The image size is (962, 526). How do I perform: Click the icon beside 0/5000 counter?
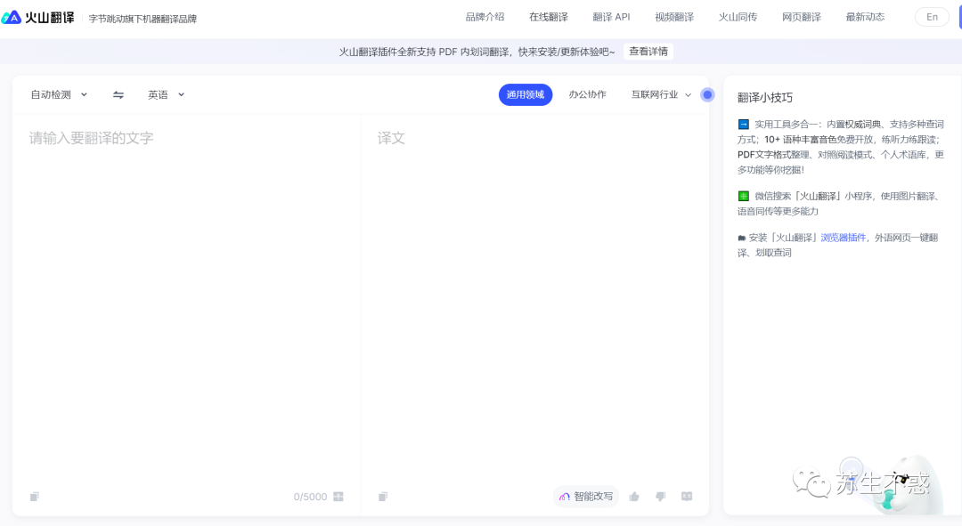(x=338, y=497)
